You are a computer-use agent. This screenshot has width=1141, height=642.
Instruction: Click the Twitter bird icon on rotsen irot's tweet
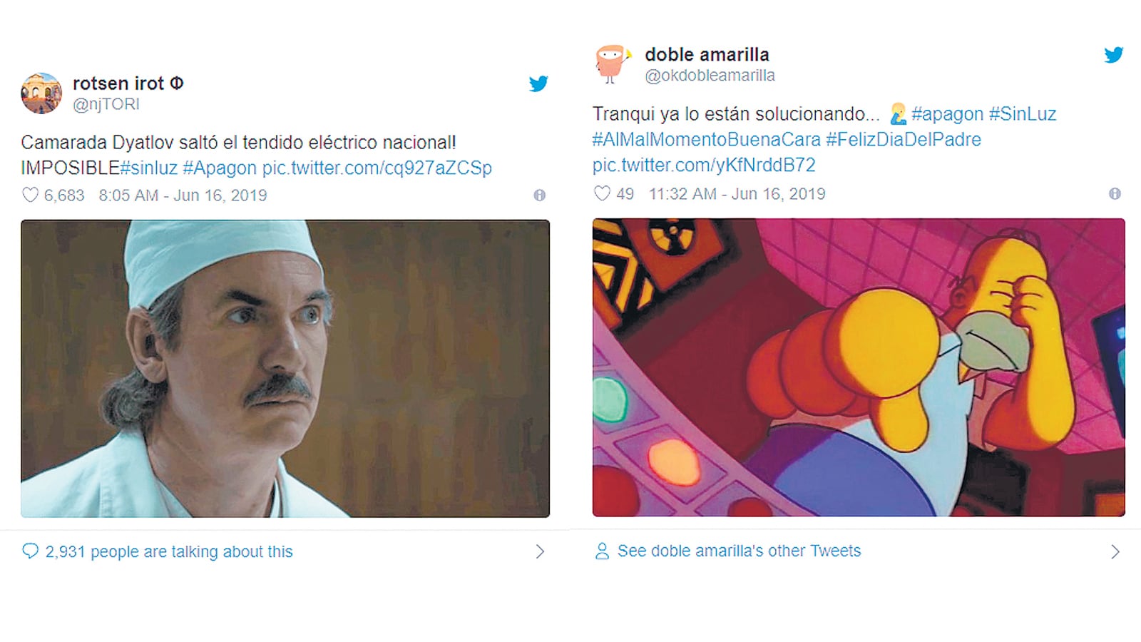pos(538,83)
